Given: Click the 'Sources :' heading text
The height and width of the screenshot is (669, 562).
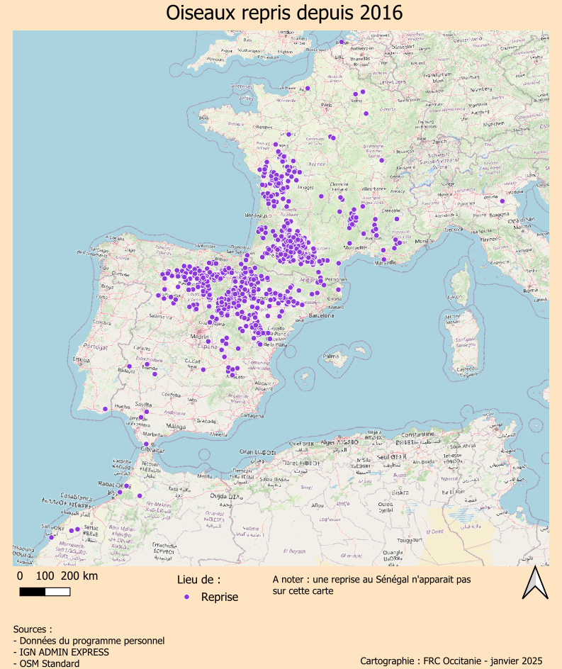Looking at the screenshot, I should click(x=33, y=629).
